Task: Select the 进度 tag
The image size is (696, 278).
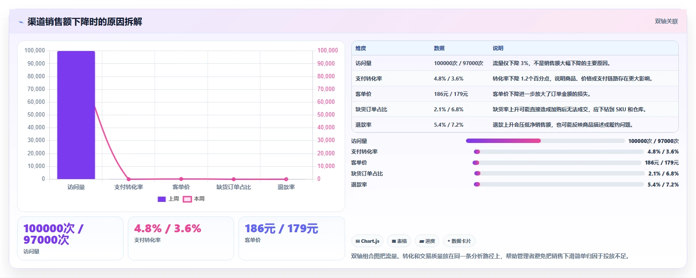Action: click(427, 241)
